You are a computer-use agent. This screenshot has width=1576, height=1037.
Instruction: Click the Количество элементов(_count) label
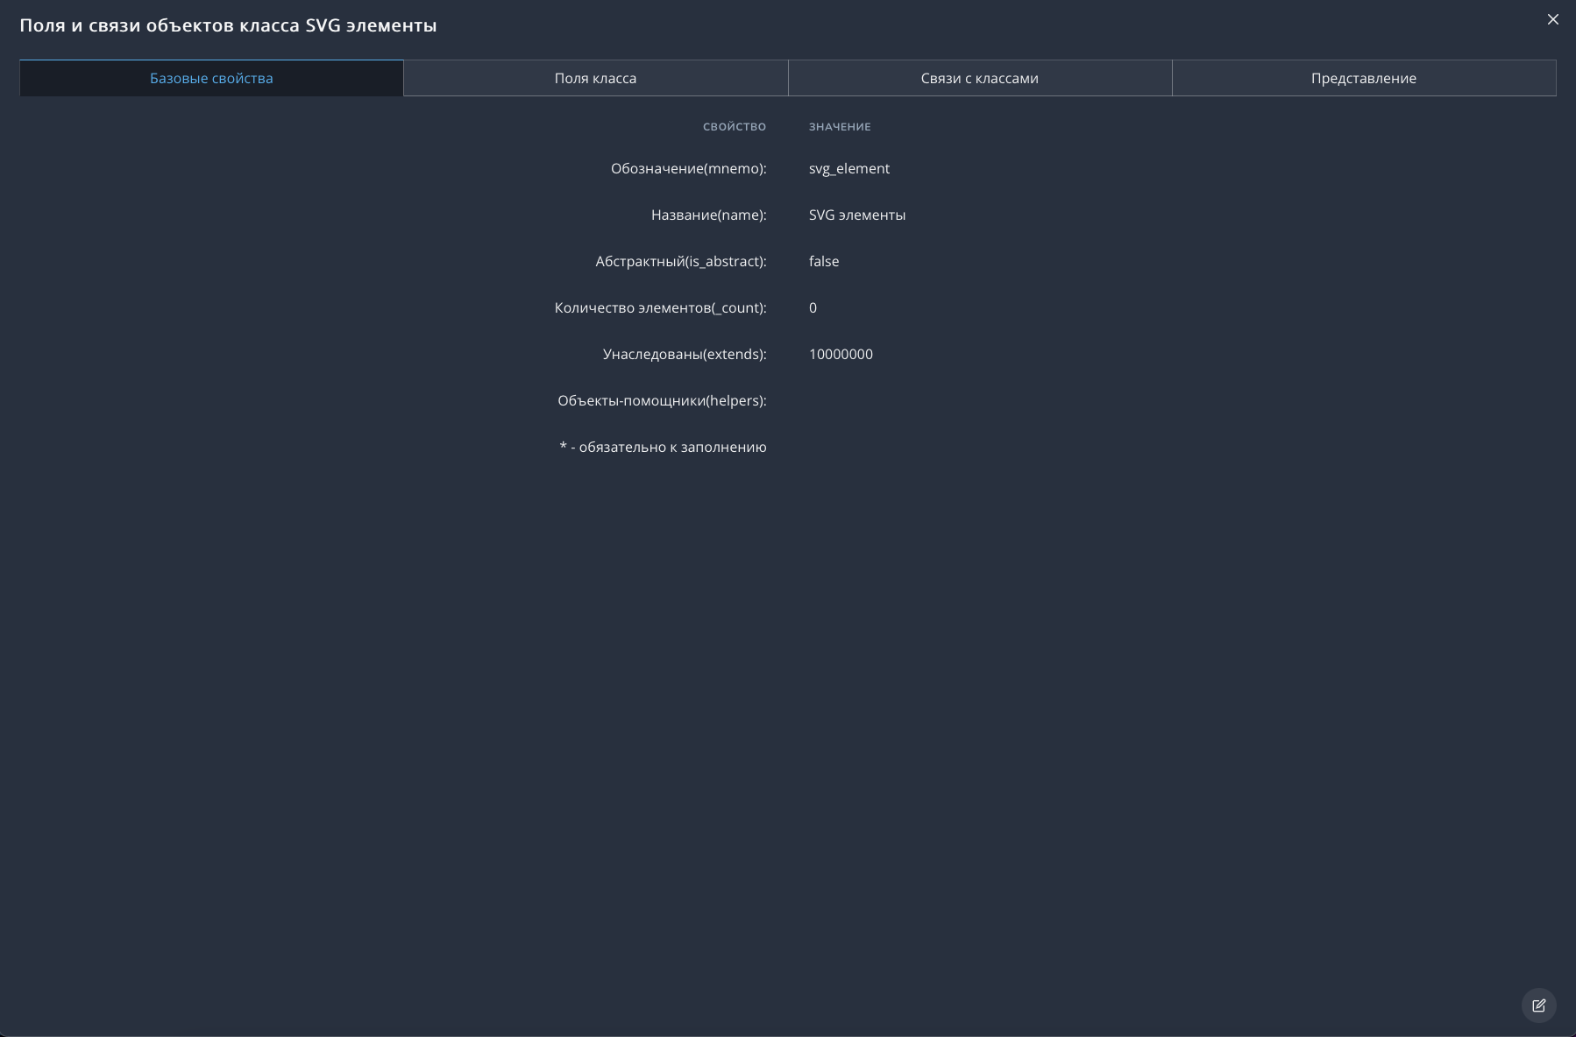coord(660,307)
